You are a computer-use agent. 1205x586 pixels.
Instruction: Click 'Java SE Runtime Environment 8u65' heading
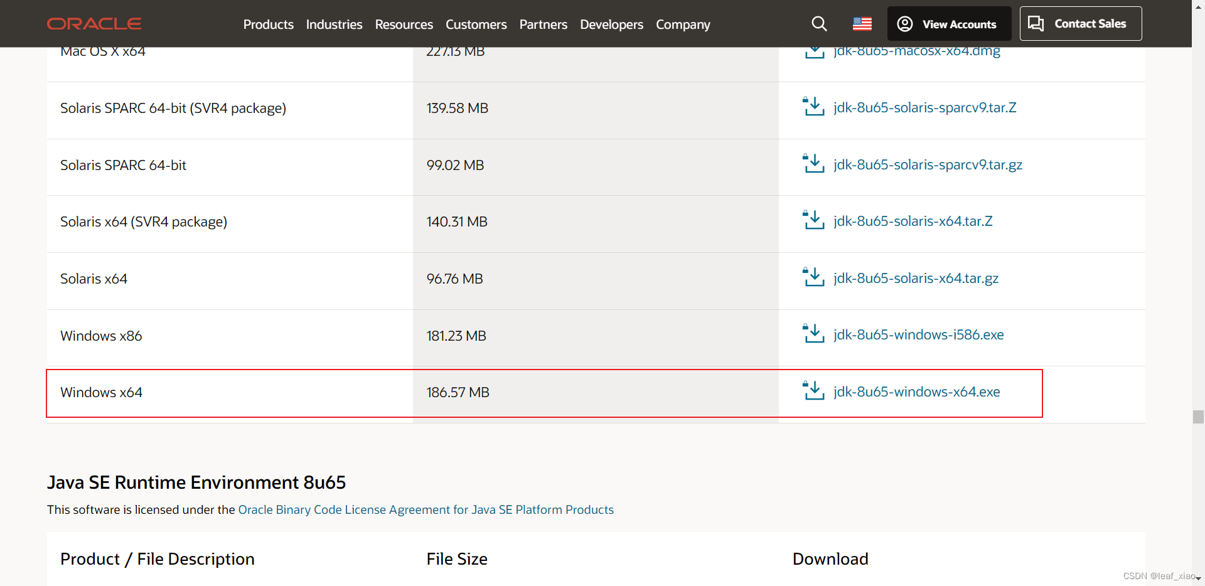click(196, 482)
